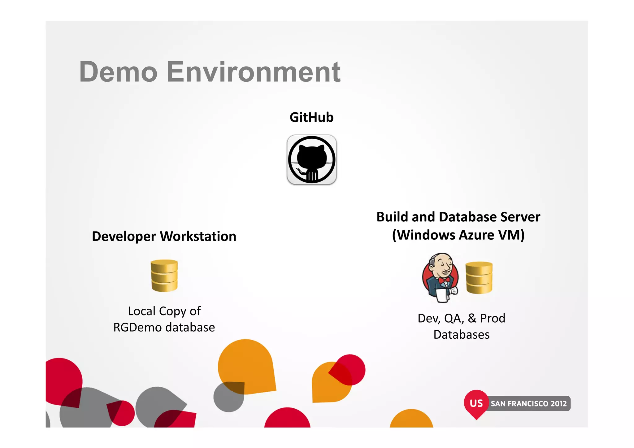634x448 pixels.
Task: Click the 'Demo Environment' slide title
Action: [x=210, y=72]
